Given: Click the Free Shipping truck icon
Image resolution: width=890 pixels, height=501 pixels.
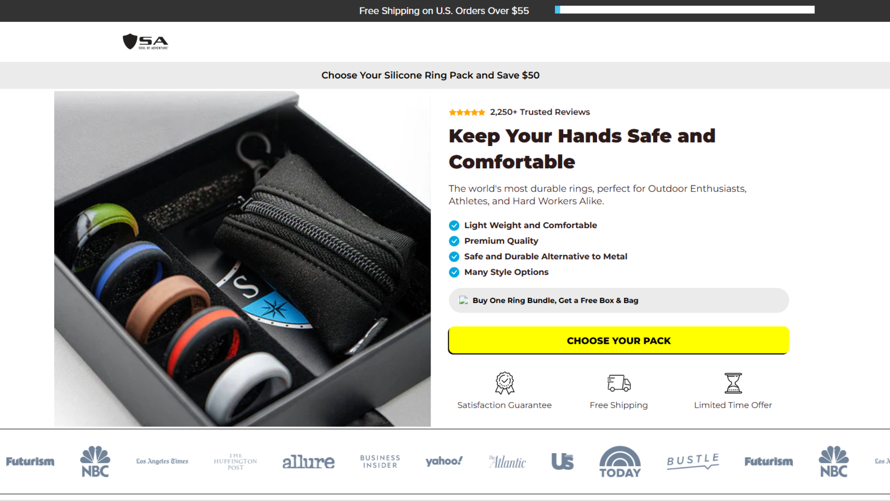Looking at the screenshot, I should coord(619,383).
